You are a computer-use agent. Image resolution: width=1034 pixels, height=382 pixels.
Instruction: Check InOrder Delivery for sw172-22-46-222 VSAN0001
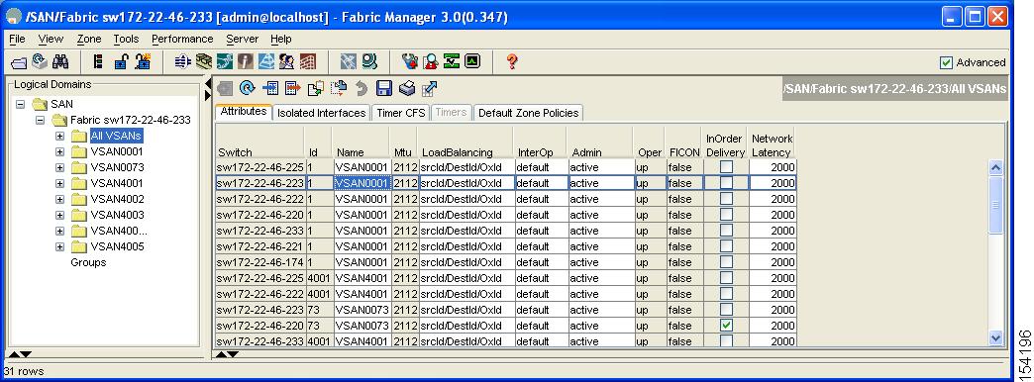(x=725, y=199)
